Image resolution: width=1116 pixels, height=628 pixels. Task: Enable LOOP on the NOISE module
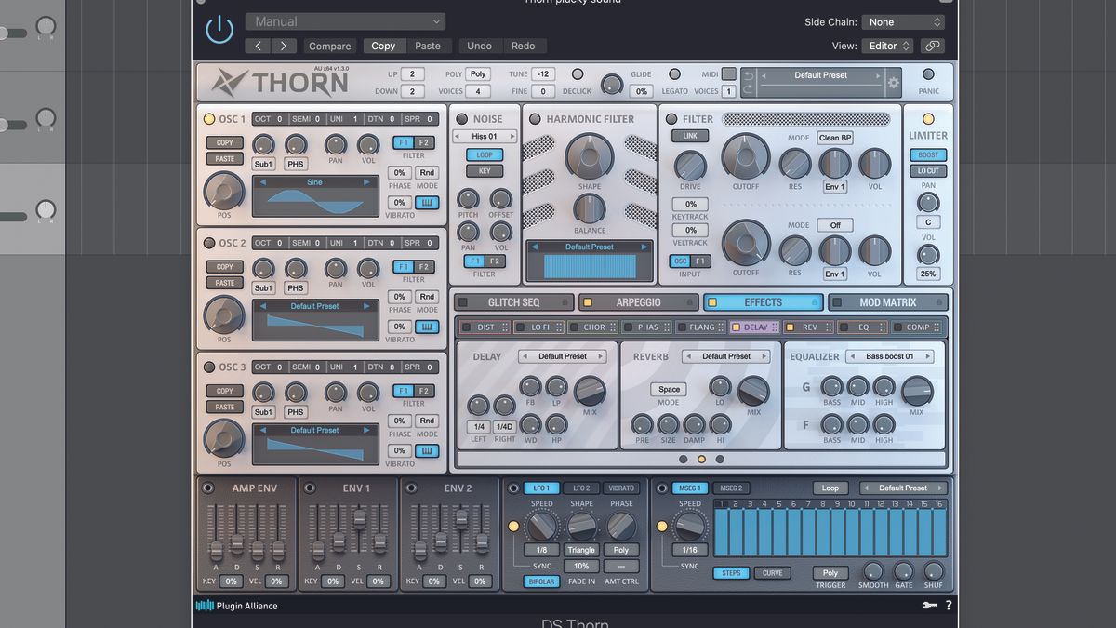(x=484, y=155)
